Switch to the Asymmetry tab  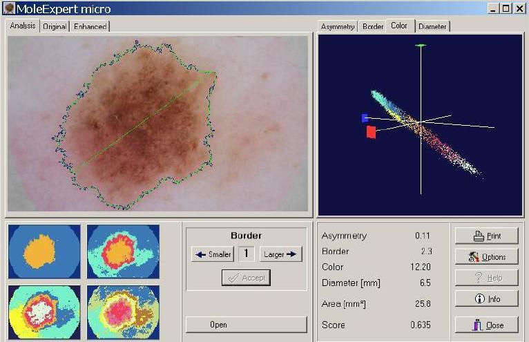[x=338, y=26]
